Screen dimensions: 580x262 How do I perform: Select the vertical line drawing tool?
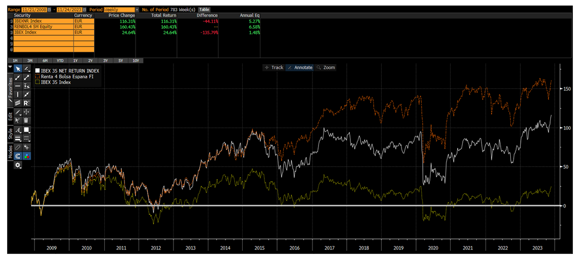click(18, 94)
